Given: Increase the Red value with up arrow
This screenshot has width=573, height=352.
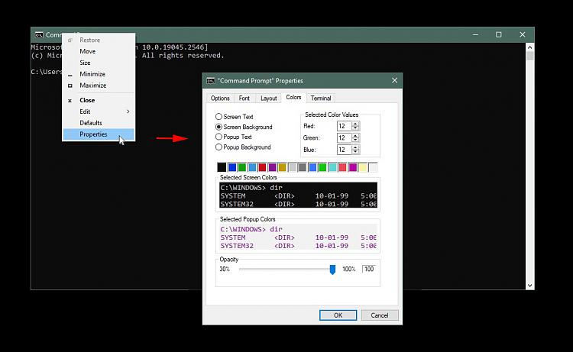Looking at the screenshot, I should pyautogui.click(x=355, y=124).
